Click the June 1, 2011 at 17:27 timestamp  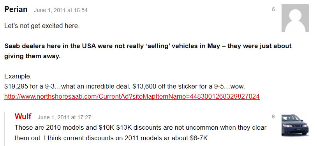[64, 117]
